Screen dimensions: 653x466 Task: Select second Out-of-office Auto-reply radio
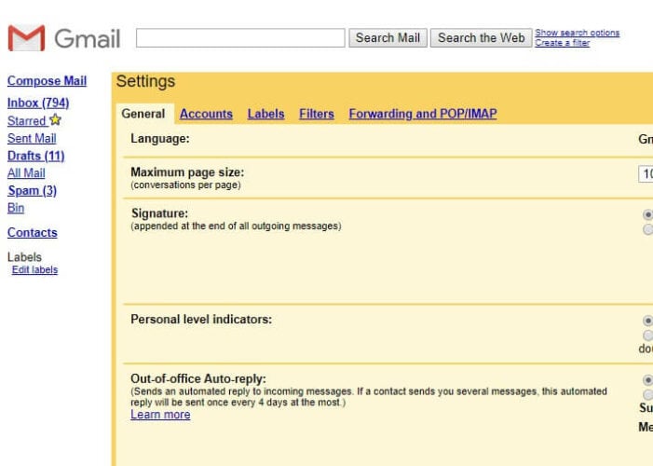coord(647,394)
